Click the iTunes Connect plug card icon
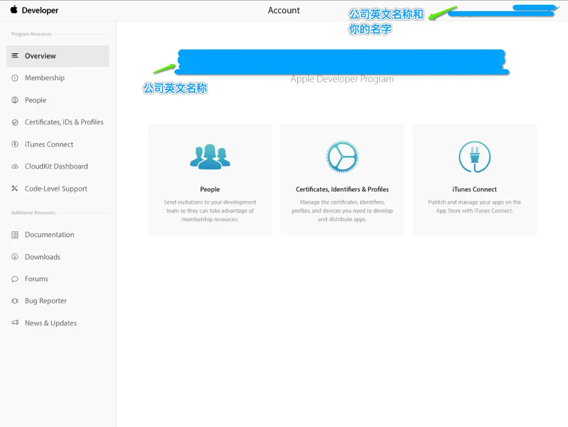 [x=474, y=157]
